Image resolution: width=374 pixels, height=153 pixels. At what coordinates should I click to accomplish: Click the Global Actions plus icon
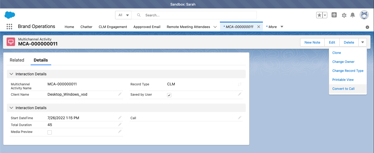(x=334, y=15)
